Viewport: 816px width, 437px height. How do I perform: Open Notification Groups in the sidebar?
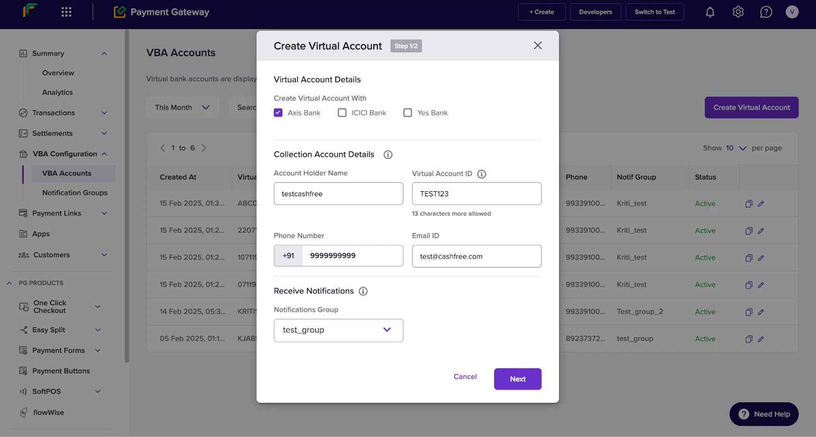coord(75,193)
